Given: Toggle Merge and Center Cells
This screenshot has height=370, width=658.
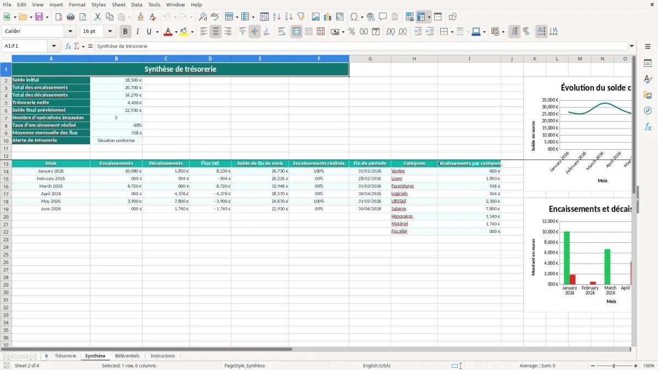Looking at the screenshot, I should coord(297,32).
